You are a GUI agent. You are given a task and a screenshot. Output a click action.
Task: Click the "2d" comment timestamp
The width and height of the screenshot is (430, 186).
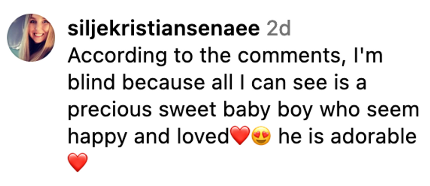pos(279,30)
